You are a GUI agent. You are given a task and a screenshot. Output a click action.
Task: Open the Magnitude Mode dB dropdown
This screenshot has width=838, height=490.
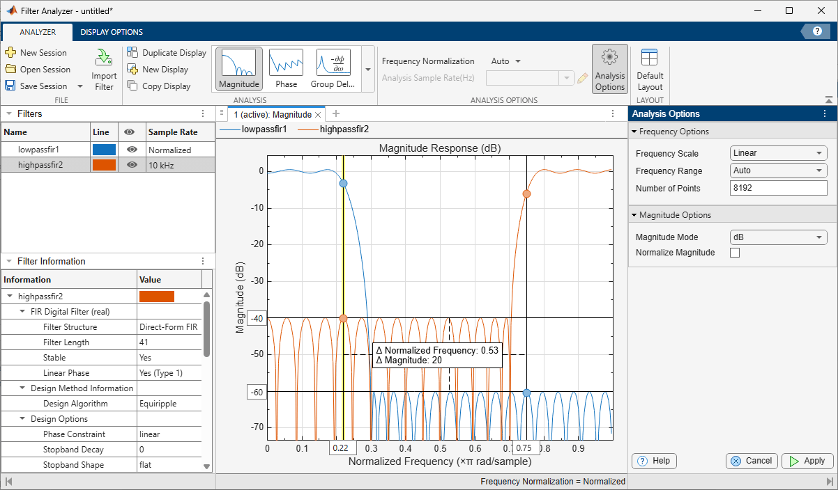pos(778,237)
